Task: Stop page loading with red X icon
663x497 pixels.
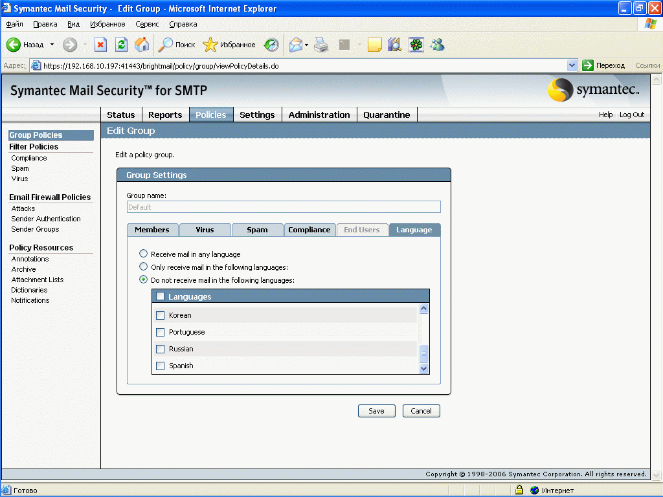Action: pos(100,45)
